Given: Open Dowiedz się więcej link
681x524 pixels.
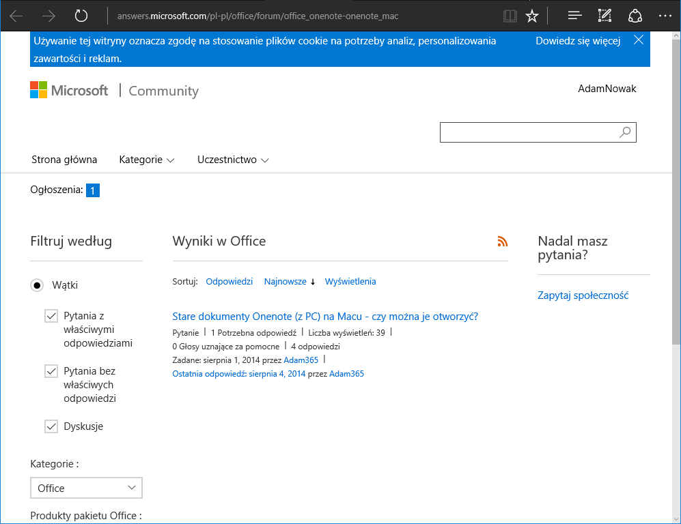Looking at the screenshot, I should click(578, 41).
